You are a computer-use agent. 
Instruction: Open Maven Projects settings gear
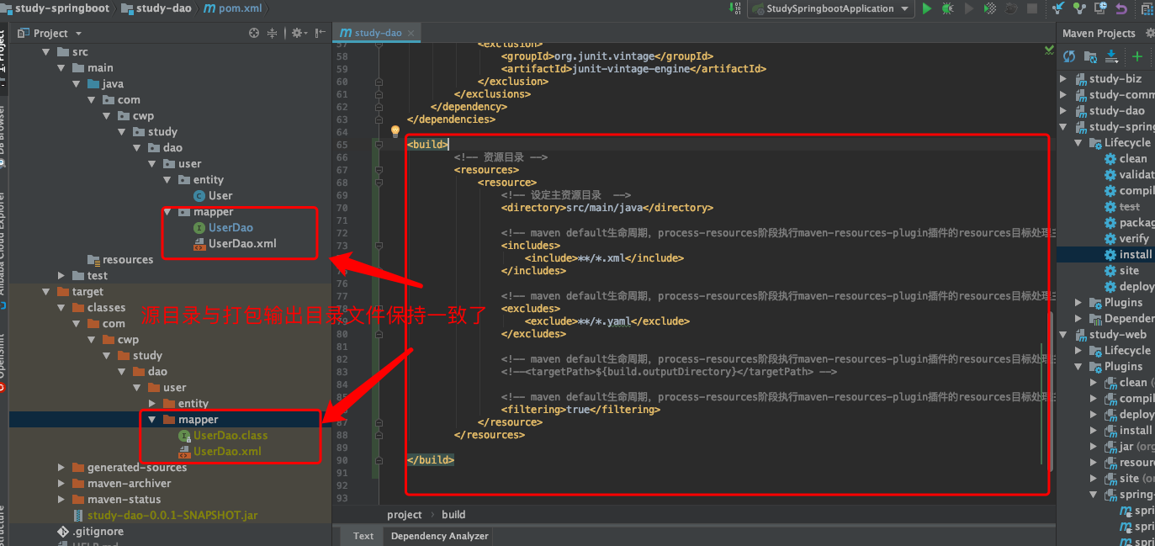(x=1150, y=34)
